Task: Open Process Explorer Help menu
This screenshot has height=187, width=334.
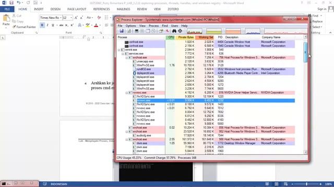Action: pos(184,25)
